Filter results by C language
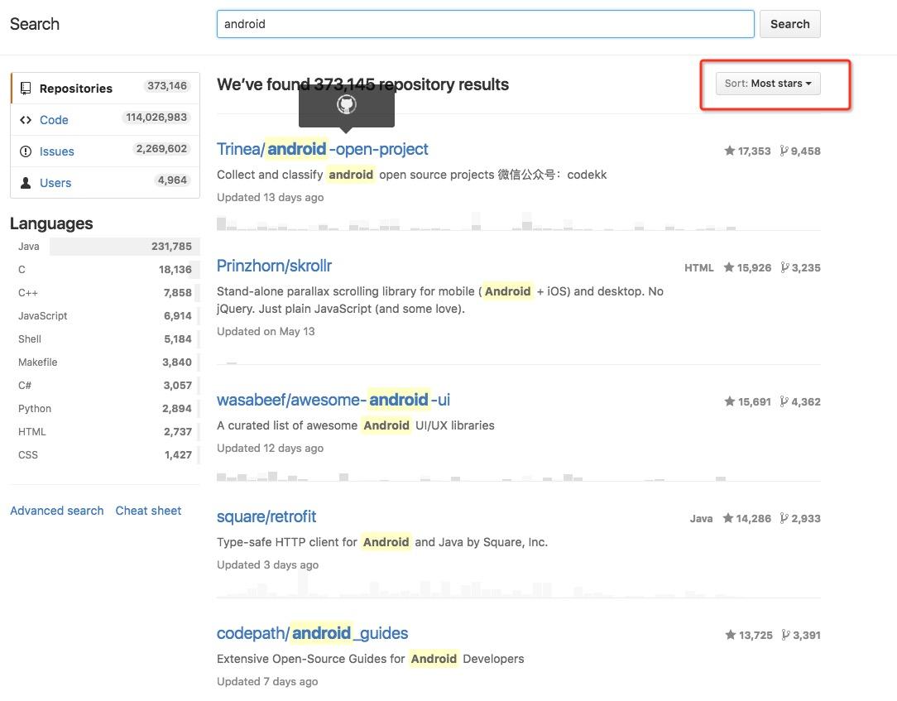The image size is (897, 701). pos(105,270)
